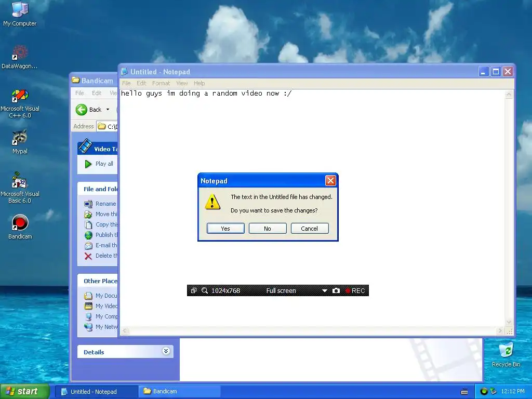The height and width of the screenshot is (399, 532).
Task: Take a screenshot with the camera icon
Action: (336, 290)
